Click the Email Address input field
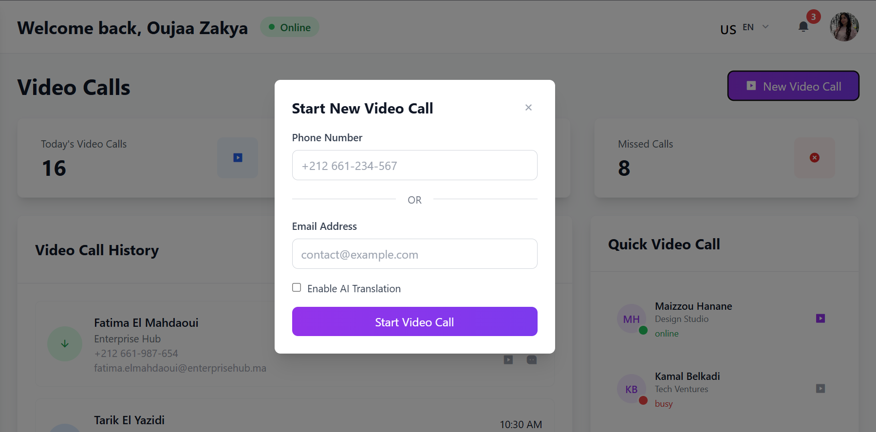Image resolution: width=876 pixels, height=432 pixels. (x=414, y=254)
